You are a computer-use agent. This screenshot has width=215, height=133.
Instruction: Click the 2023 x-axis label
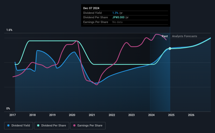pyautogui.click(x=131, y=115)
